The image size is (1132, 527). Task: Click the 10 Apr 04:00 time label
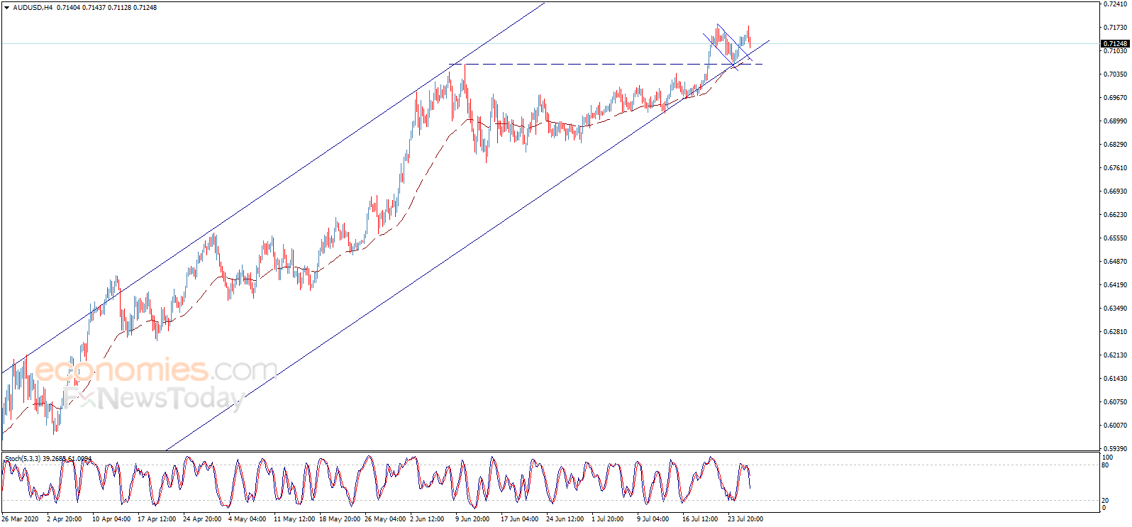[111, 519]
